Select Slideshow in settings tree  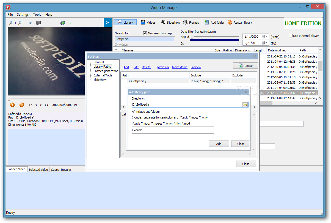point(100,80)
